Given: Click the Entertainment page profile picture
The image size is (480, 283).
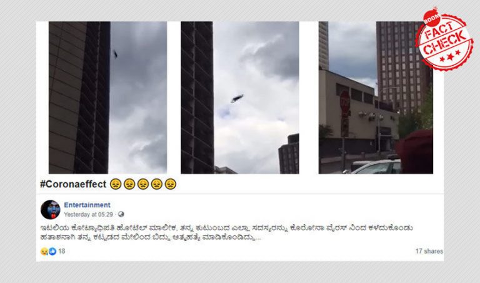Looking at the screenshot, I should (51, 210).
